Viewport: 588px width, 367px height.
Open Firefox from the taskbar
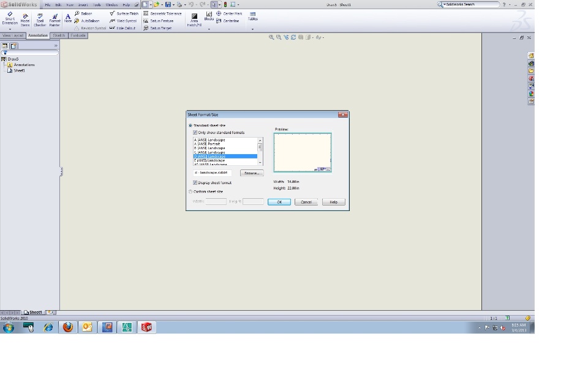click(68, 327)
